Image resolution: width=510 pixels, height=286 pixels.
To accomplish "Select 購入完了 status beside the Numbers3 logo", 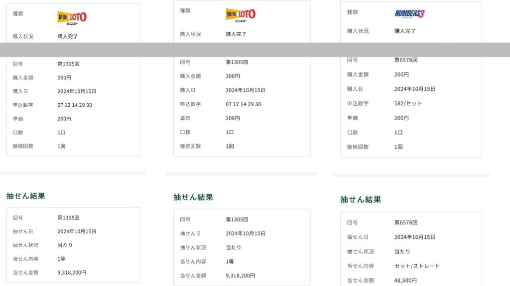I will [405, 31].
